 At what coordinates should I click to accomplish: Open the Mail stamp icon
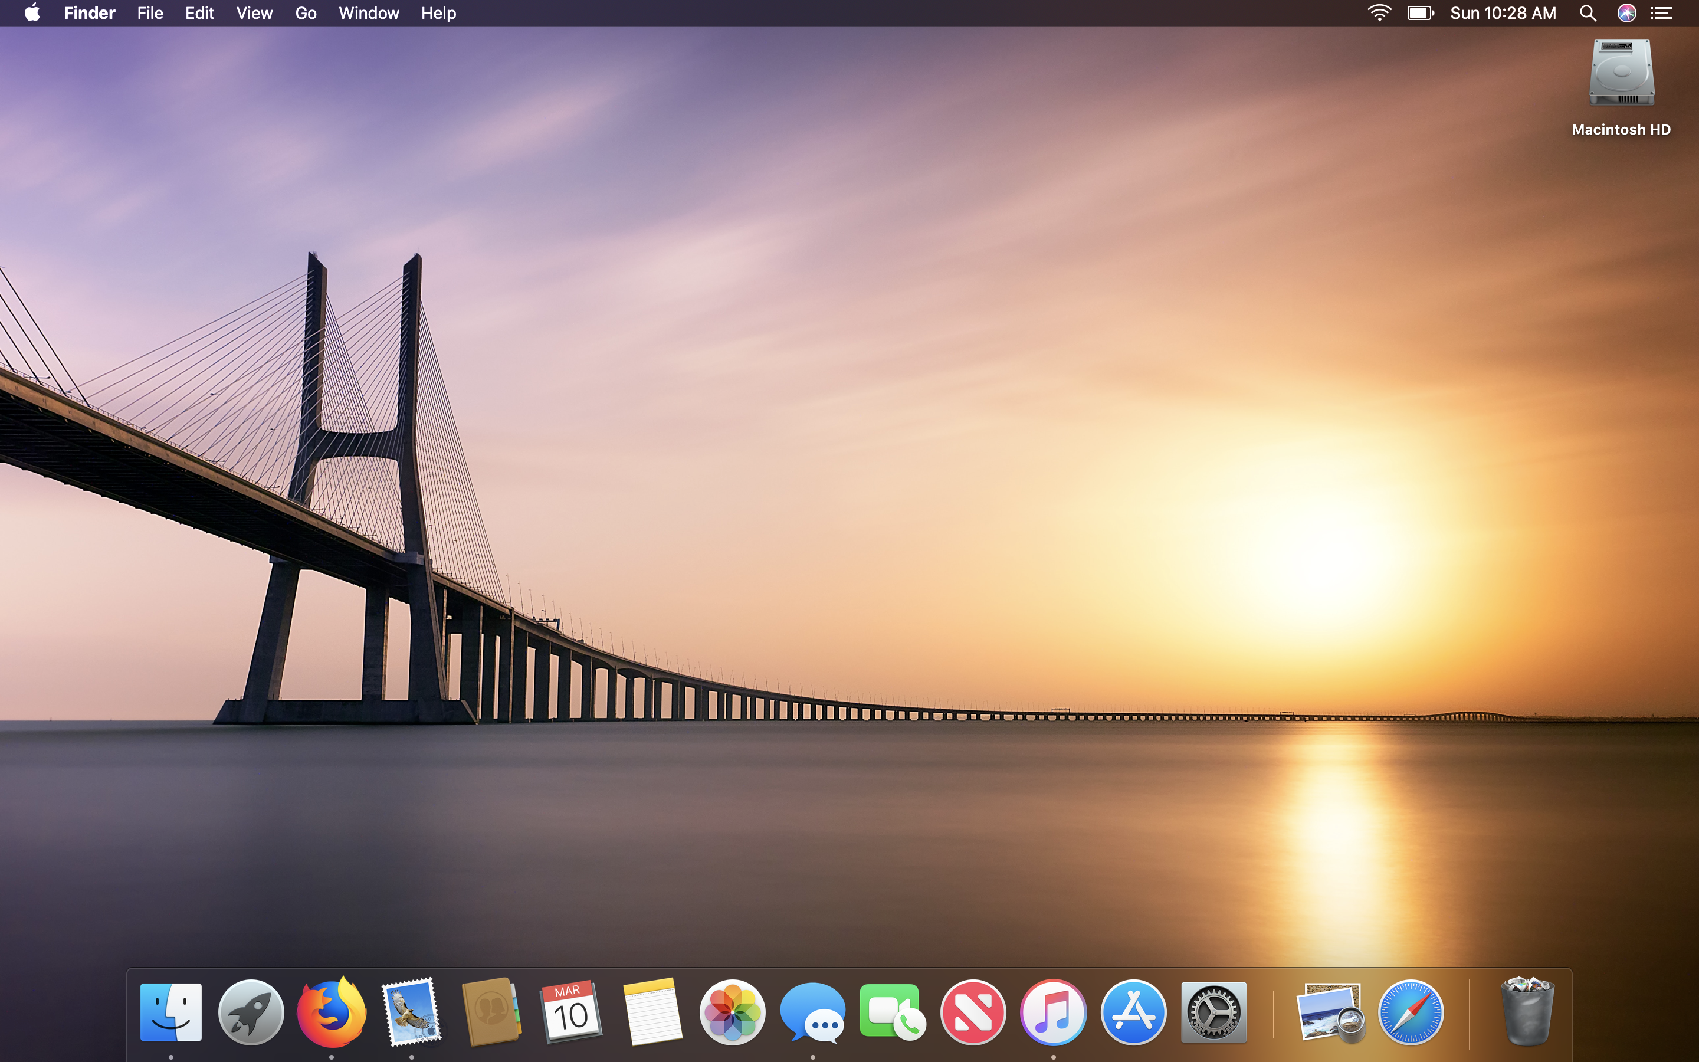411,1012
